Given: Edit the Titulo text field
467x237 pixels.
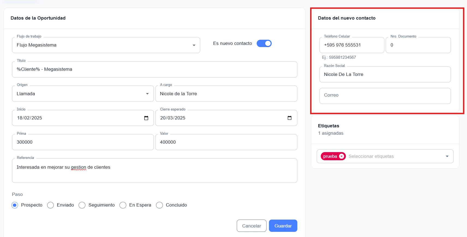Looking at the screenshot, I should pos(154,69).
